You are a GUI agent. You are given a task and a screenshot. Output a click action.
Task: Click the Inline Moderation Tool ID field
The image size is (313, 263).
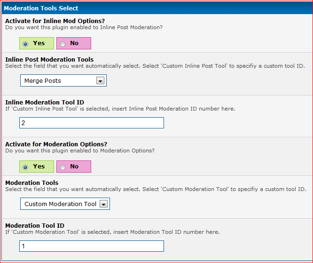pos(92,123)
